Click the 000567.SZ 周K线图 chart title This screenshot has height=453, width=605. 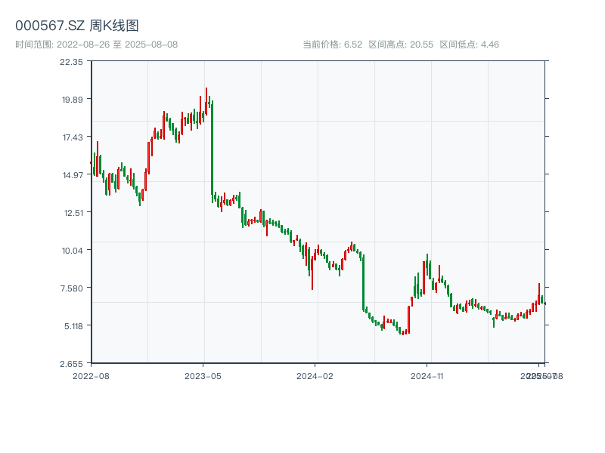[77, 26]
